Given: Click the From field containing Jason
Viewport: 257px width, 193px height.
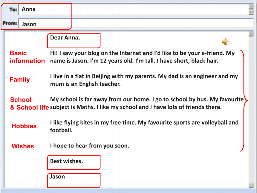Looking at the screenshot, I should 136,23.
